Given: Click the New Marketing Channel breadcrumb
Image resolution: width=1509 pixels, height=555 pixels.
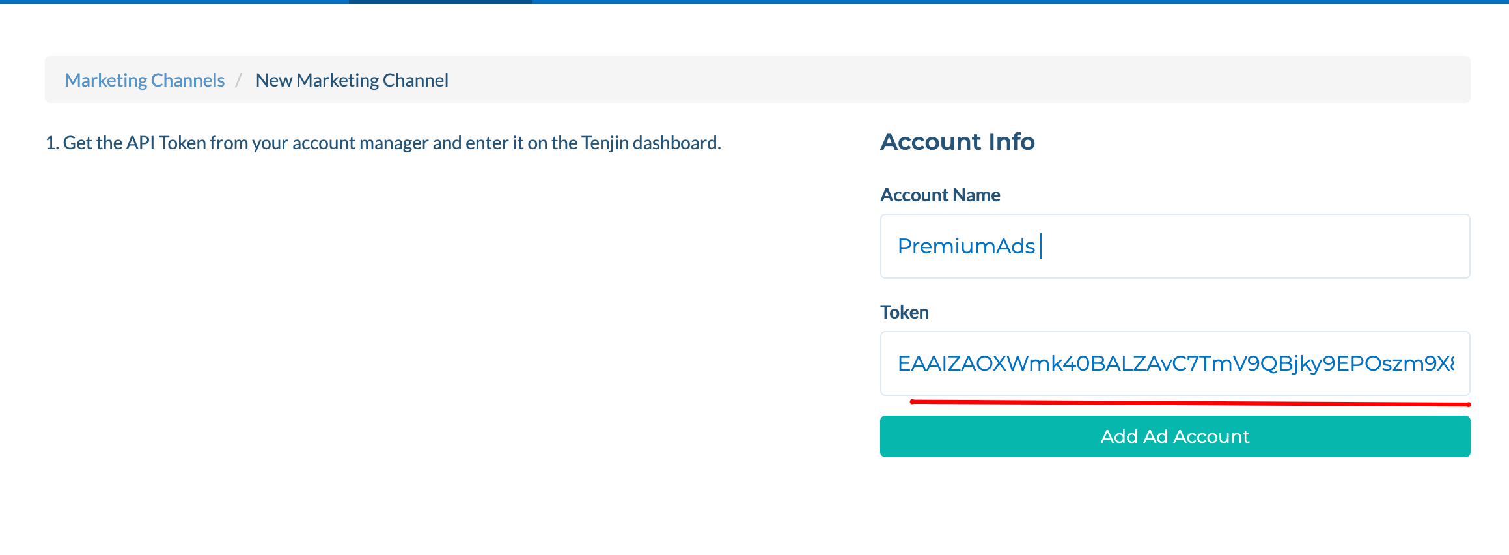Looking at the screenshot, I should (x=352, y=80).
